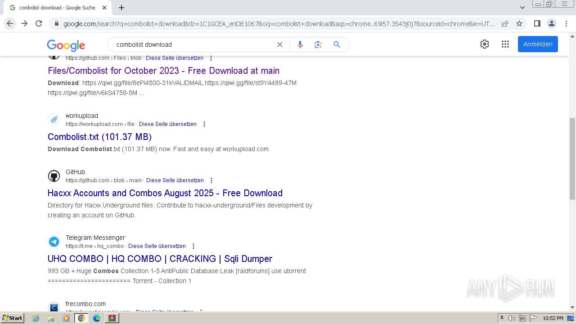Bookmark this page with the star
Image resolution: width=576 pixels, height=324 pixels.
point(519,23)
